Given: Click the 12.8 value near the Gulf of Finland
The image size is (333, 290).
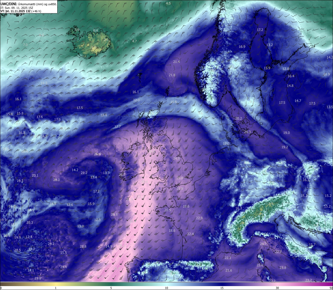Looking at the screenshot, I should pos(286,69).
